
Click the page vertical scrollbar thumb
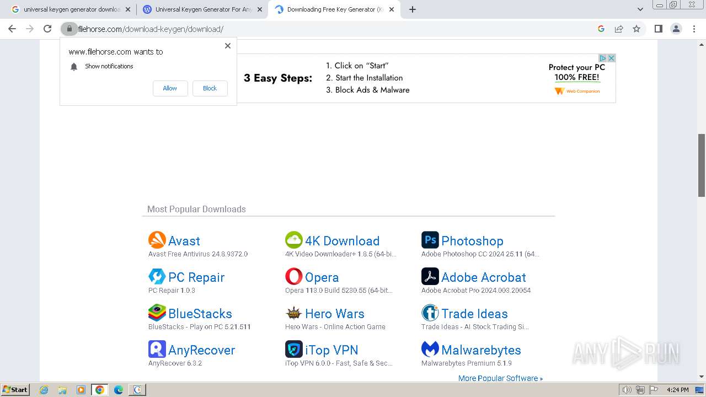point(702,165)
